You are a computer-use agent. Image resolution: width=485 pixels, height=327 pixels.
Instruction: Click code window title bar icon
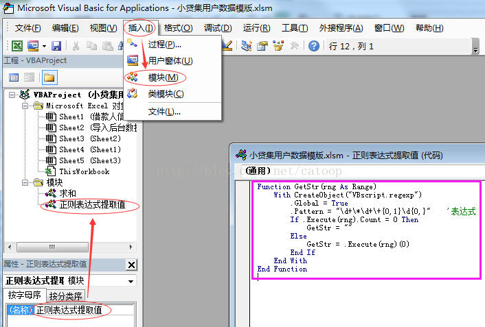click(x=241, y=154)
